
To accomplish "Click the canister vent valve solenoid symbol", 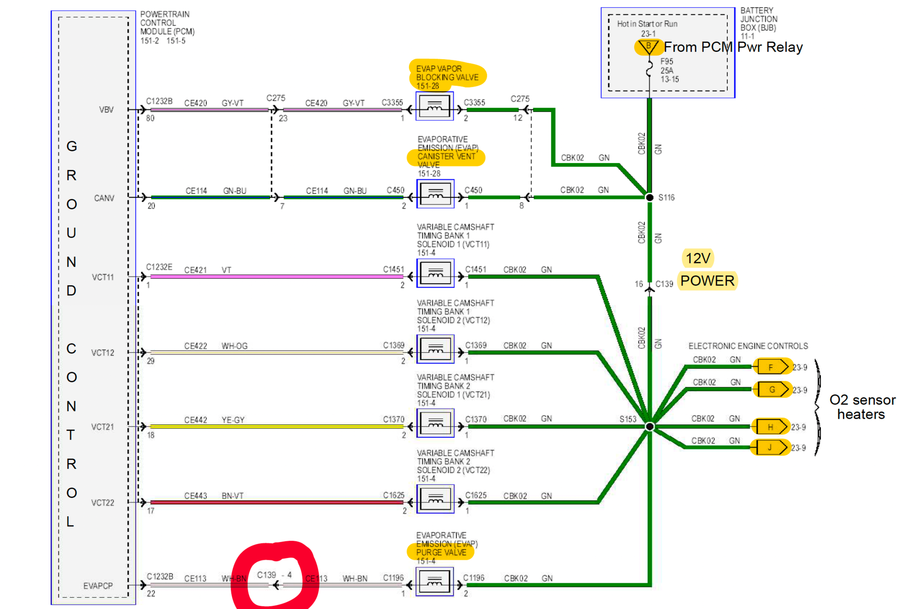I will click(435, 194).
